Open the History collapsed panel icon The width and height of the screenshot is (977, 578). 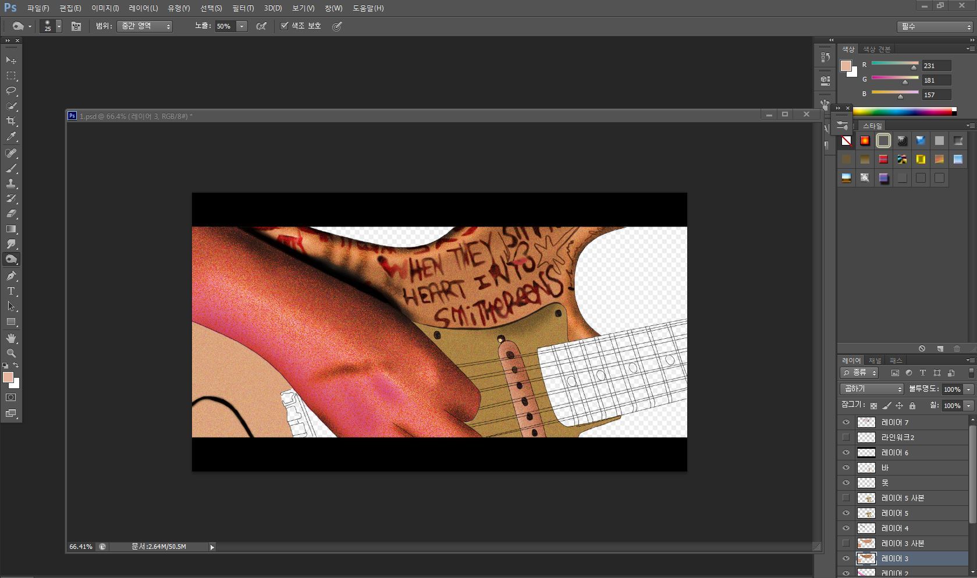pyautogui.click(x=825, y=57)
